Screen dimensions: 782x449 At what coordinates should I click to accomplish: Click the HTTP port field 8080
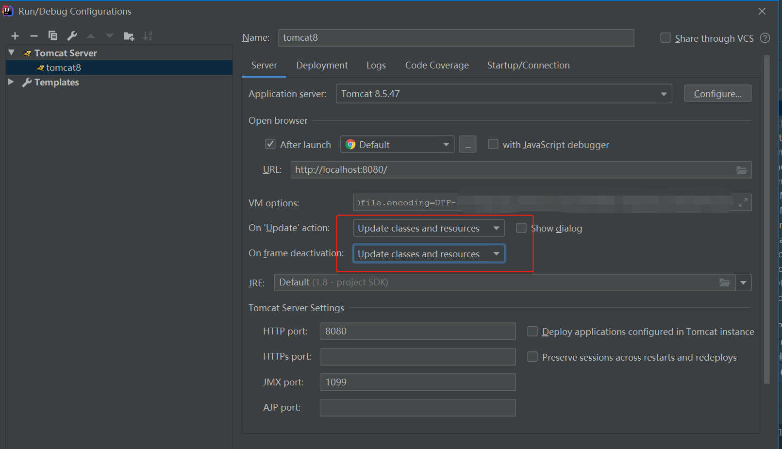coord(418,332)
